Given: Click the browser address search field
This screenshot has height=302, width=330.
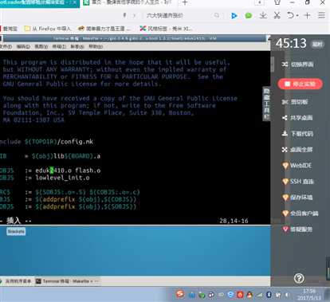Looking at the screenshot, I should (178, 16).
